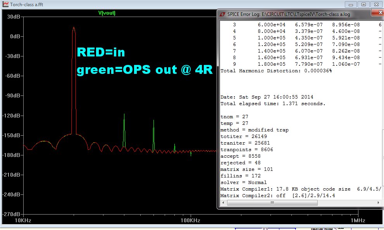The width and height of the screenshot is (384, 230).
Task: Click the SPICE Error Log title bar text
Action: coord(289,14)
